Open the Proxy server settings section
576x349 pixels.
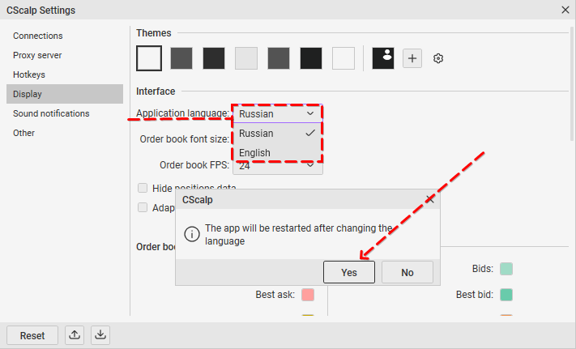tap(65, 55)
